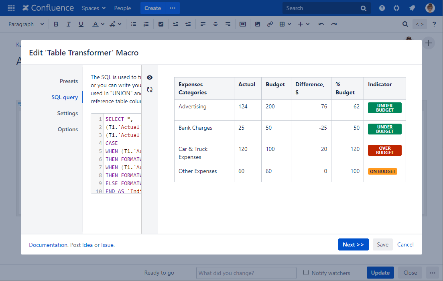The width and height of the screenshot is (443, 281).
Task: Click the task list checkbox toolbar button
Action: coord(161,24)
